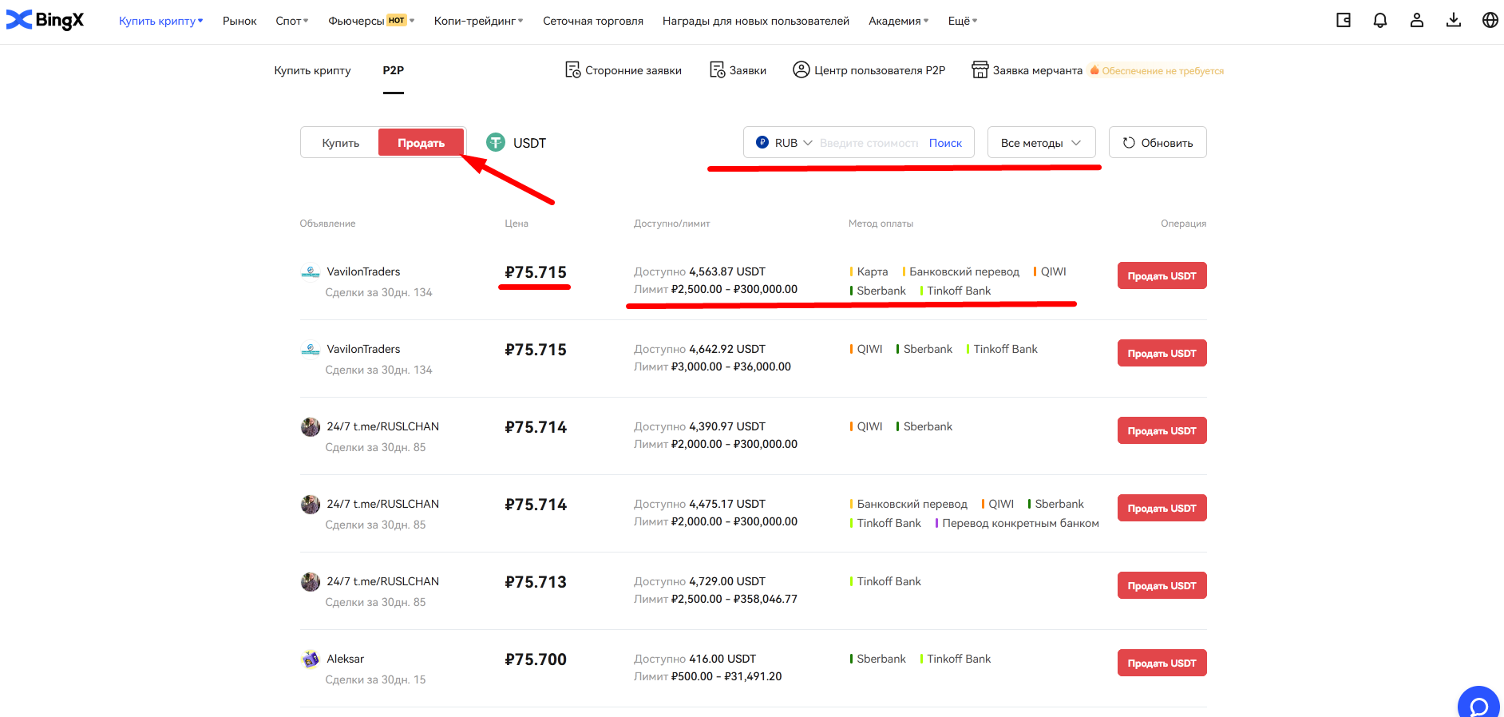Open user profile icon
The height and width of the screenshot is (717, 1504).
pyautogui.click(x=1417, y=21)
